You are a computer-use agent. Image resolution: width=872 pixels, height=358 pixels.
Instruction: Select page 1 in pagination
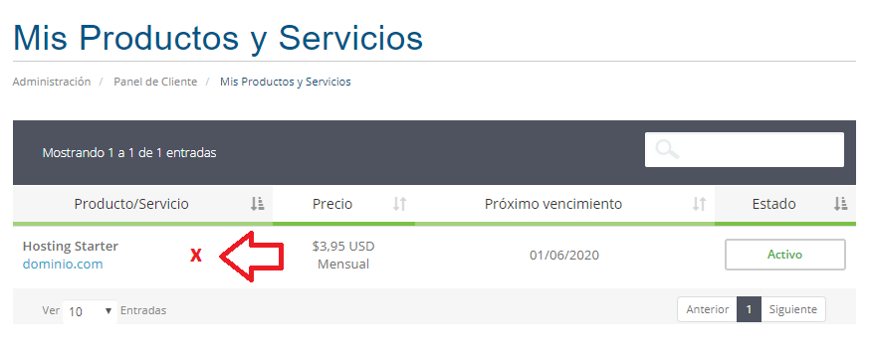[x=750, y=309]
